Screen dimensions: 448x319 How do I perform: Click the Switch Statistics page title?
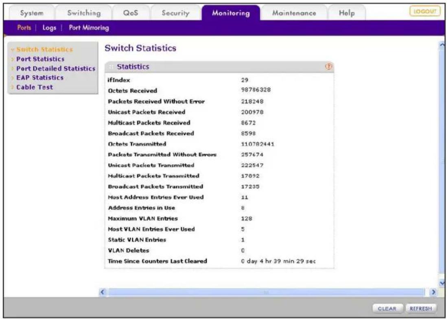click(x=140, y=48)
